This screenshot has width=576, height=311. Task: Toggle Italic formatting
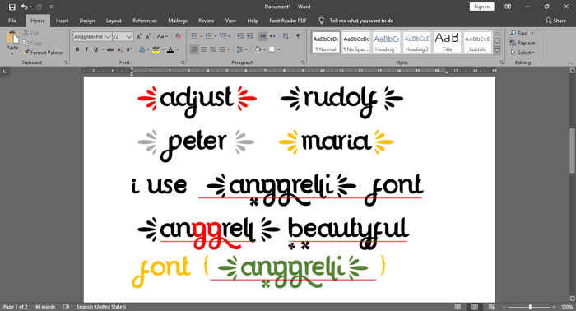[86, 49]
